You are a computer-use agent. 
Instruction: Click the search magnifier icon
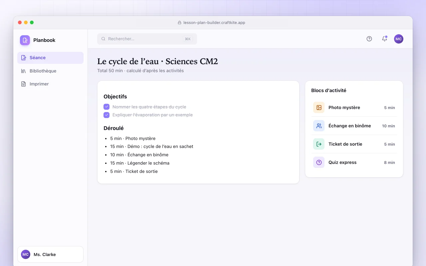pos(104,39)
